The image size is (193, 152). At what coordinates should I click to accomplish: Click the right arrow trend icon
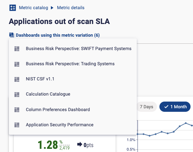click(x=80, y=144)
